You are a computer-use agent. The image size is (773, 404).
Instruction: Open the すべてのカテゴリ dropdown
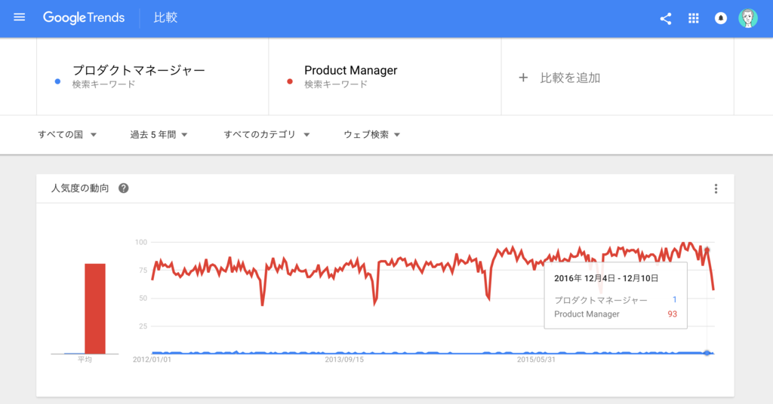(266, 134)
